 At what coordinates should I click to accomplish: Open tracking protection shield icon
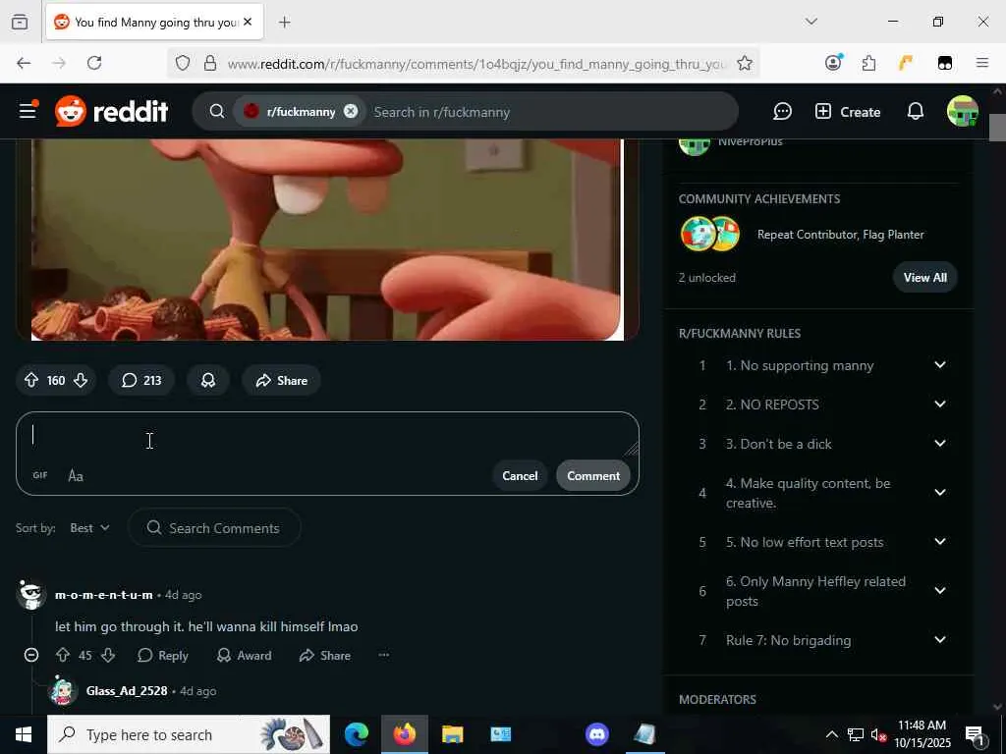coord(183,63)
